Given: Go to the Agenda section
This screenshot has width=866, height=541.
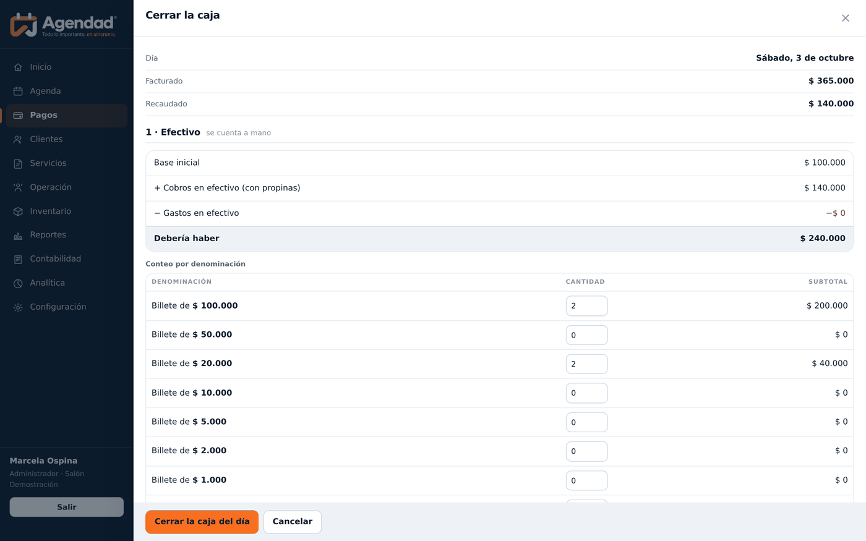Looking at the screenshot, I should coord(67,91).
